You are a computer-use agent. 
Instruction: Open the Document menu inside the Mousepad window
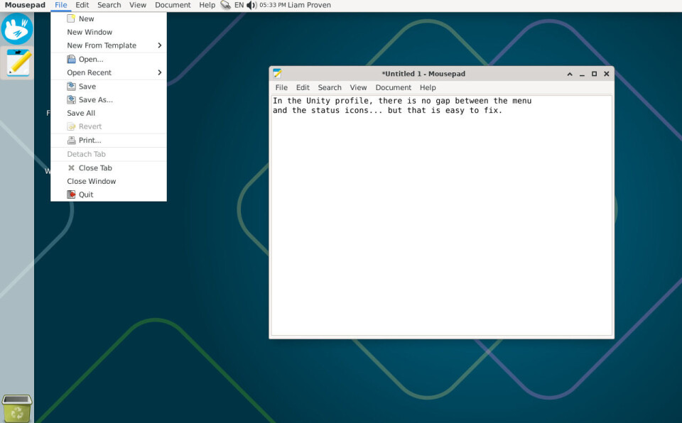394,87
